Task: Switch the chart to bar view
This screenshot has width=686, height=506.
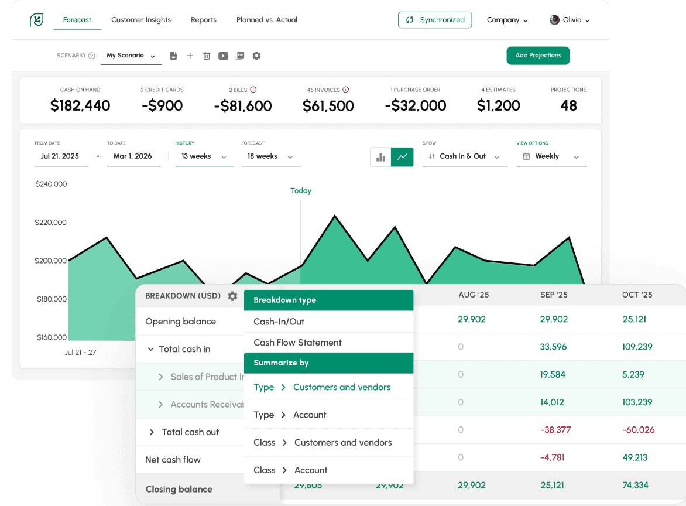Action: point(380,156)
